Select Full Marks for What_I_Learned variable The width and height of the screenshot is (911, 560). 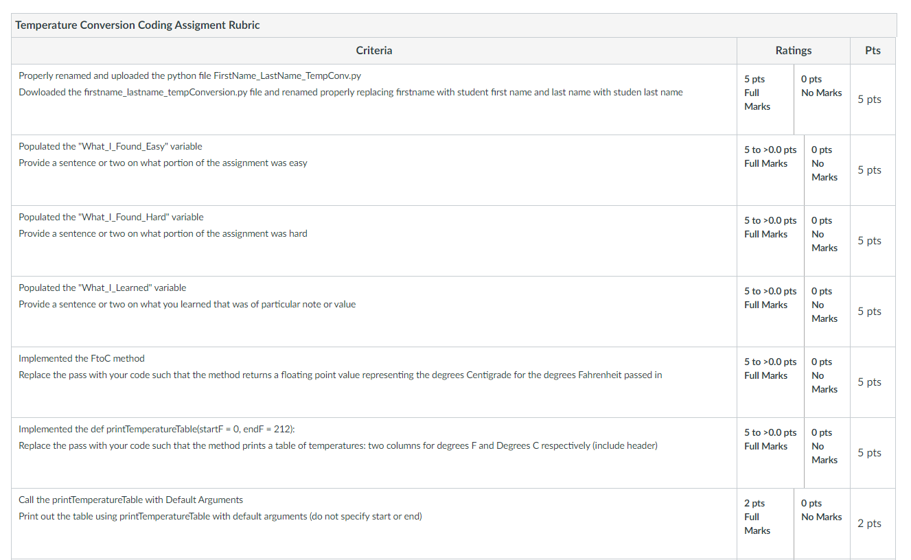pos(770,312)
